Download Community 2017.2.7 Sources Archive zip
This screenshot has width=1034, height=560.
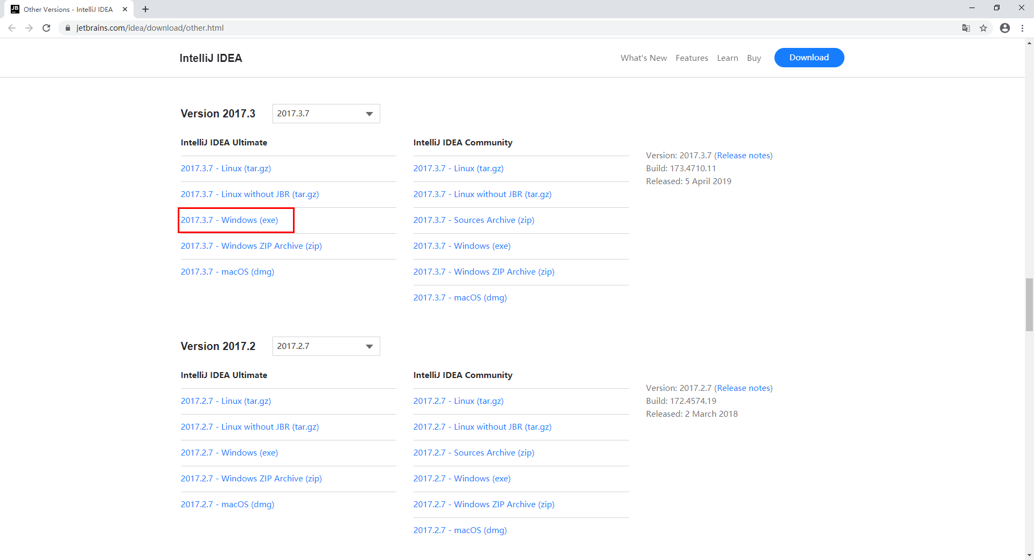[x=474, y=453]
